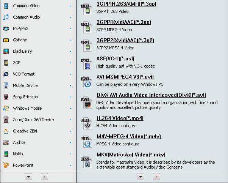Click the MKV Matroska format file icon
228x183 pixels.
point(87,163)
